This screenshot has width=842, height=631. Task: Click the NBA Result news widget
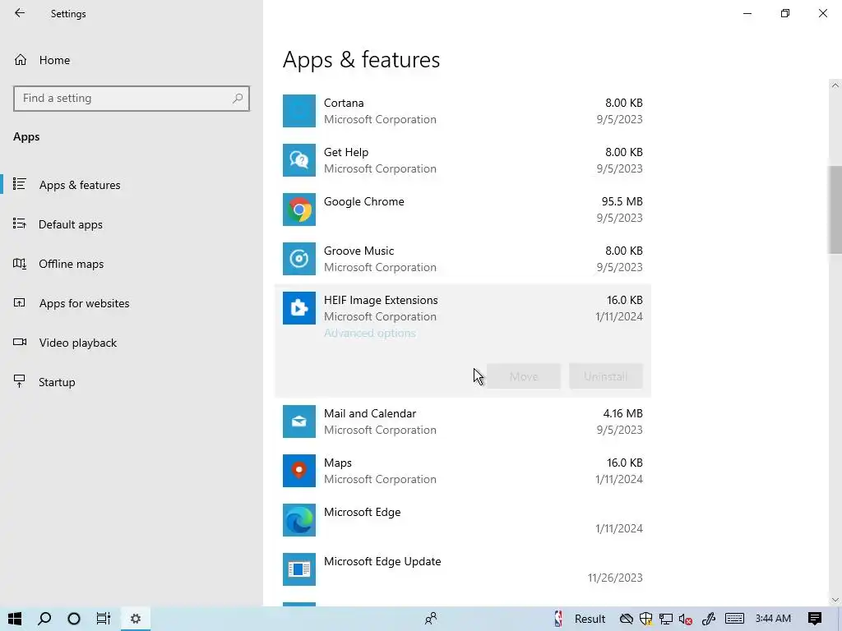(x=580, y=619)
